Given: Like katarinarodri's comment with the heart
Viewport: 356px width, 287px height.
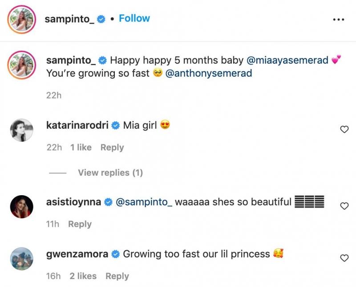Looking at the screenshot, I should [344, 130].
